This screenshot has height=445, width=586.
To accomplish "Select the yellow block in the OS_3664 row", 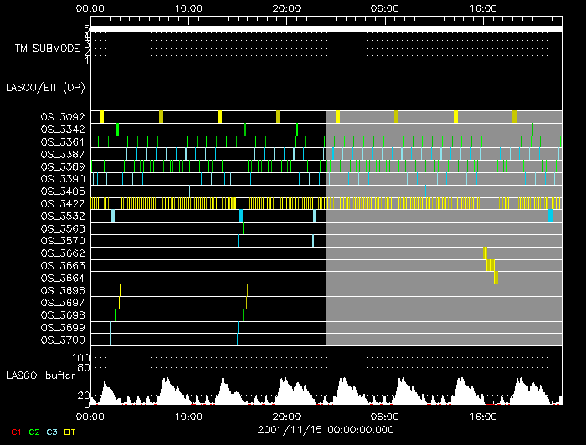I will pyautogui.click(x=496, y=278).
